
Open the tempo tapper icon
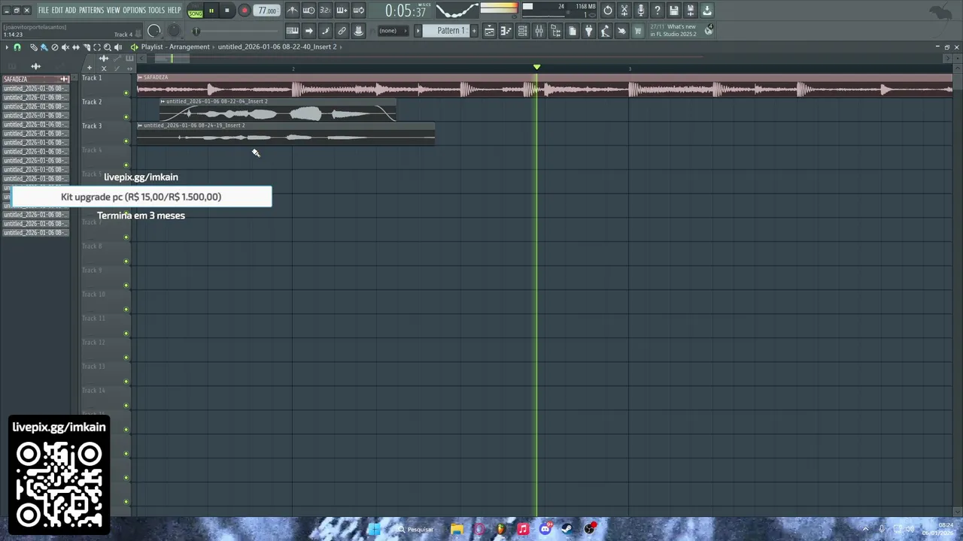(605, 31)
